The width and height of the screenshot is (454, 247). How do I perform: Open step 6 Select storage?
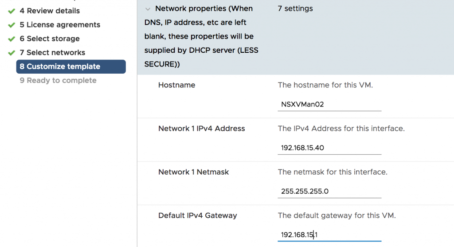(x=50, y=39)
